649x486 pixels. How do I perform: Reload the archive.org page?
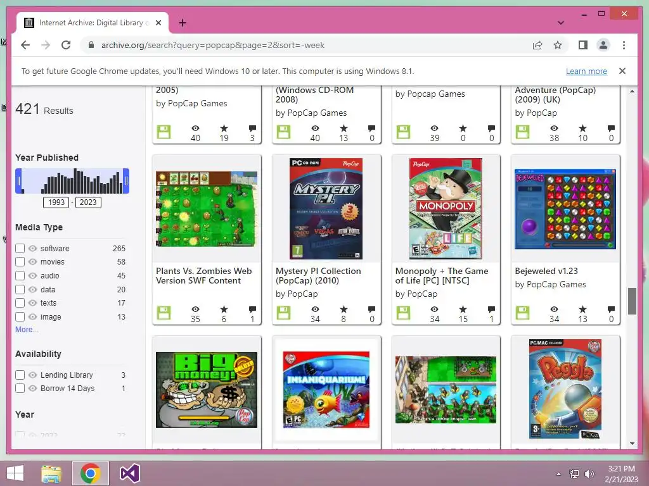tap(66, 45)
